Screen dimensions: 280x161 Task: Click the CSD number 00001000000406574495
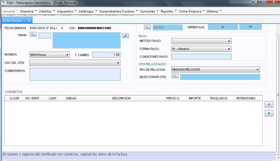pos(94,28)
